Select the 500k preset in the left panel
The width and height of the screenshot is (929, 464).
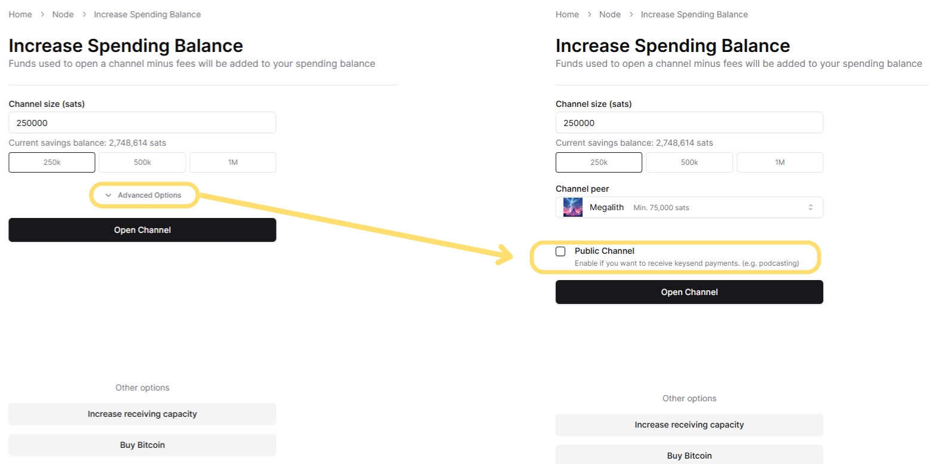(142, 162)
